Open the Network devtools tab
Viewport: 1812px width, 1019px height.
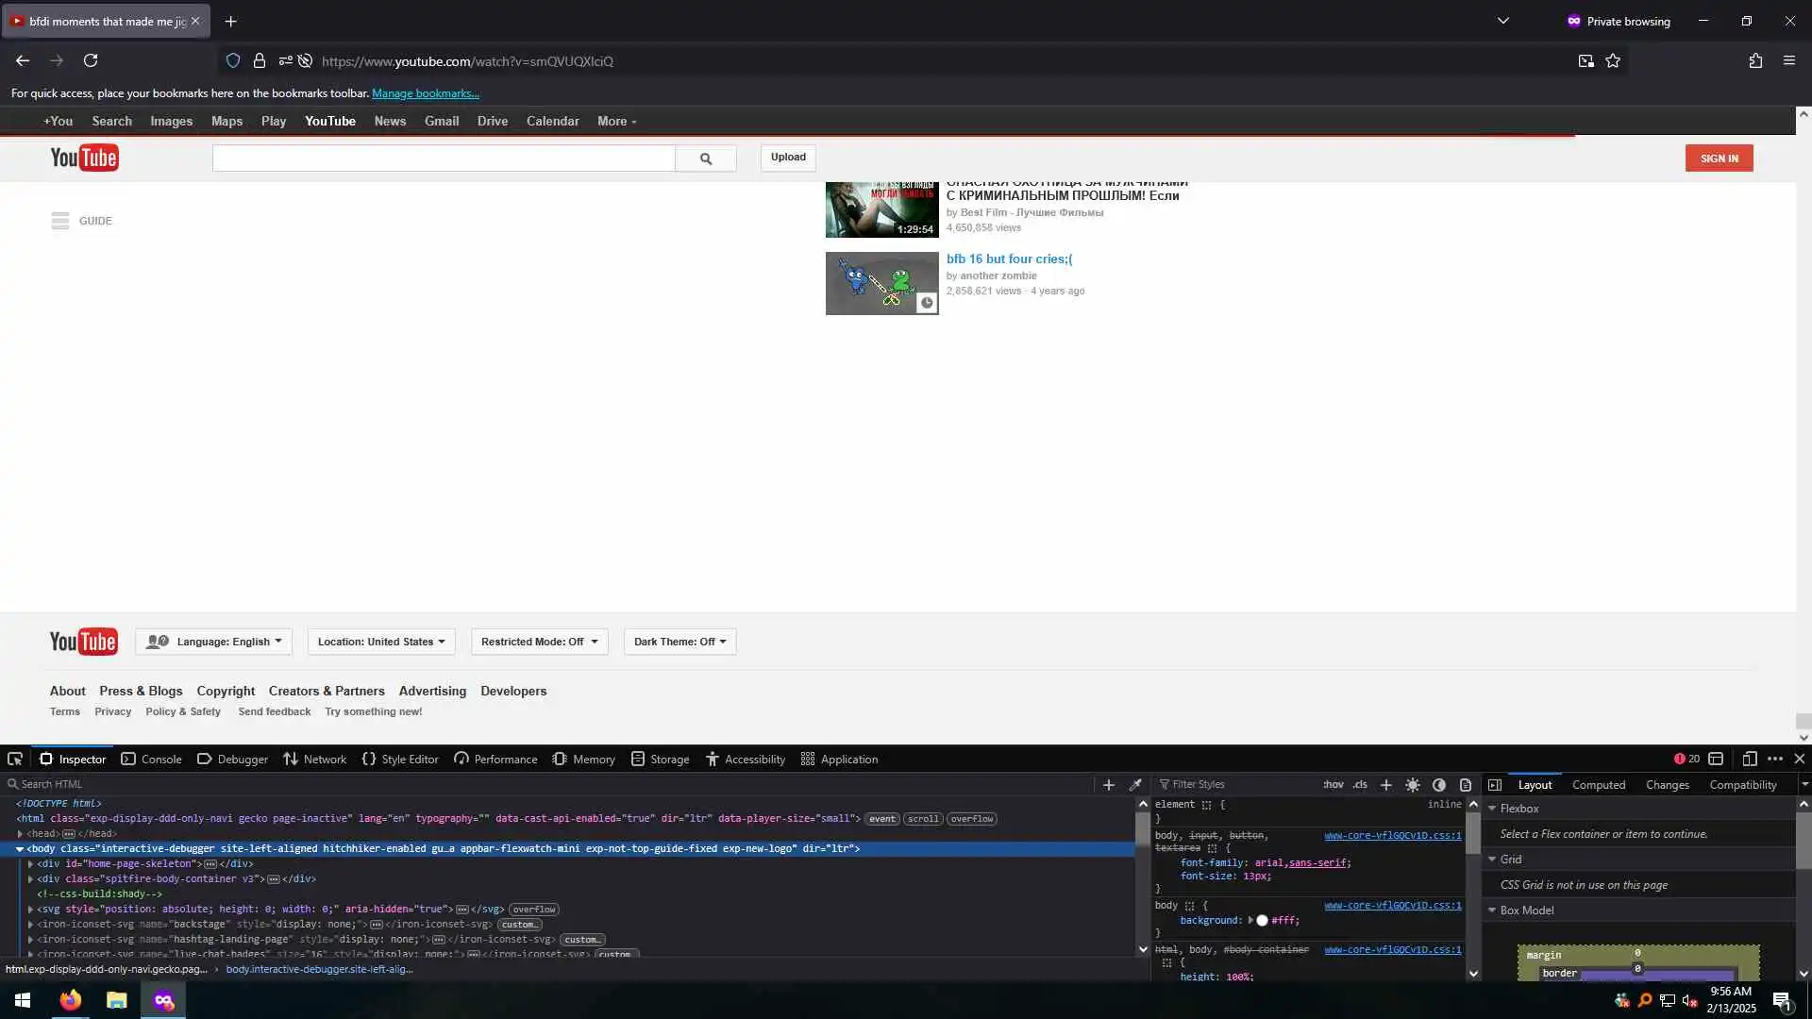pos(314,759)
